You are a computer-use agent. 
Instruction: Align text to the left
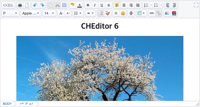click(x=117, y=5)
